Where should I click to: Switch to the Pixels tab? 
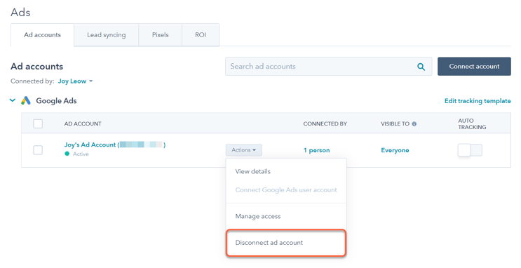[161, 35]
